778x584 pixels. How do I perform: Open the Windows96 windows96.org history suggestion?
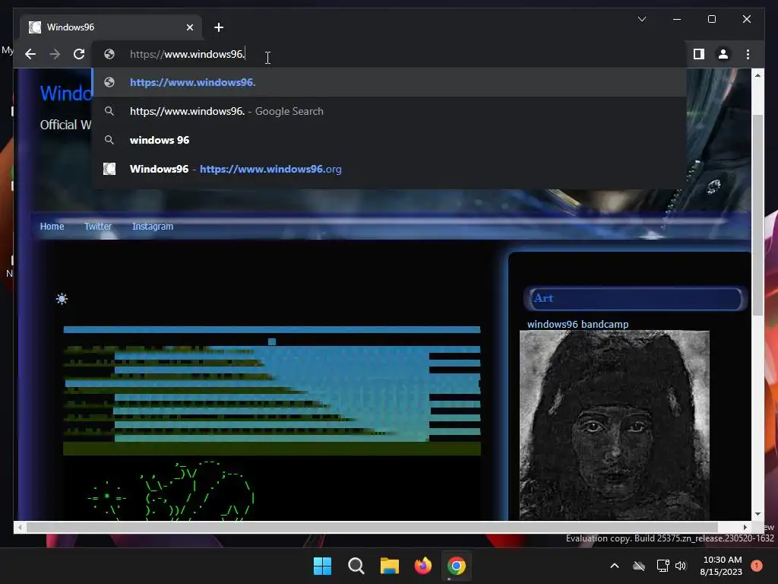pos(390,169)
